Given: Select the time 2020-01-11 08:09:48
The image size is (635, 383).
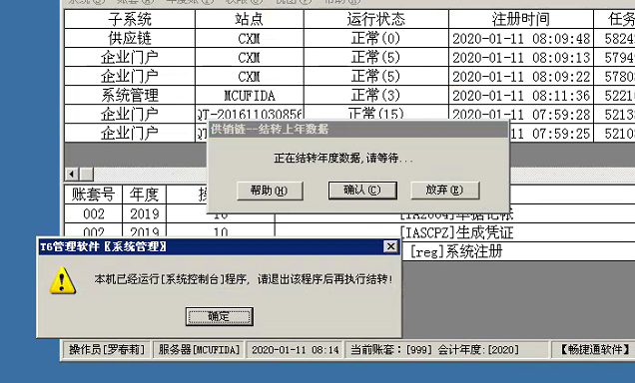Looking at the screenshot, I should point(521,38).
